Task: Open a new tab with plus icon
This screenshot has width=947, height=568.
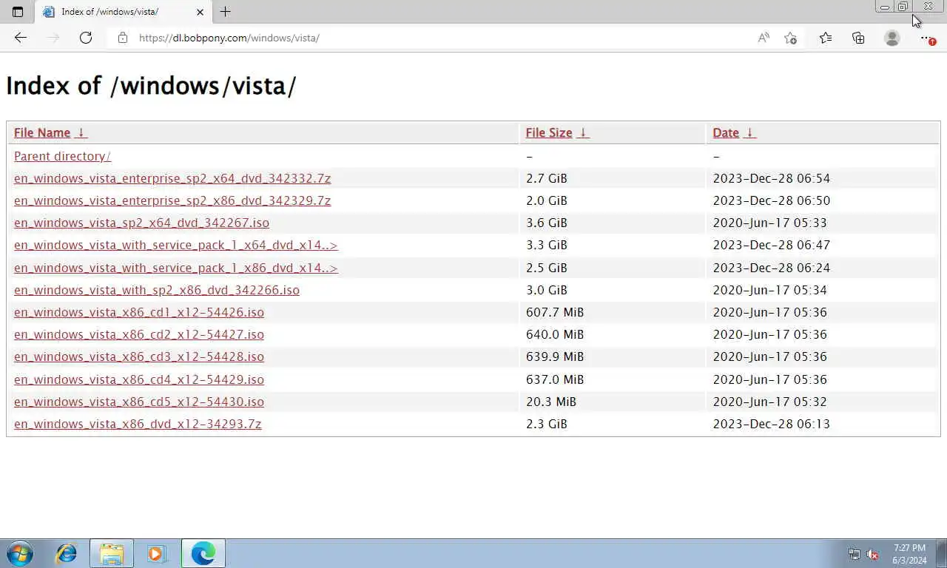Action: point(226,12)
